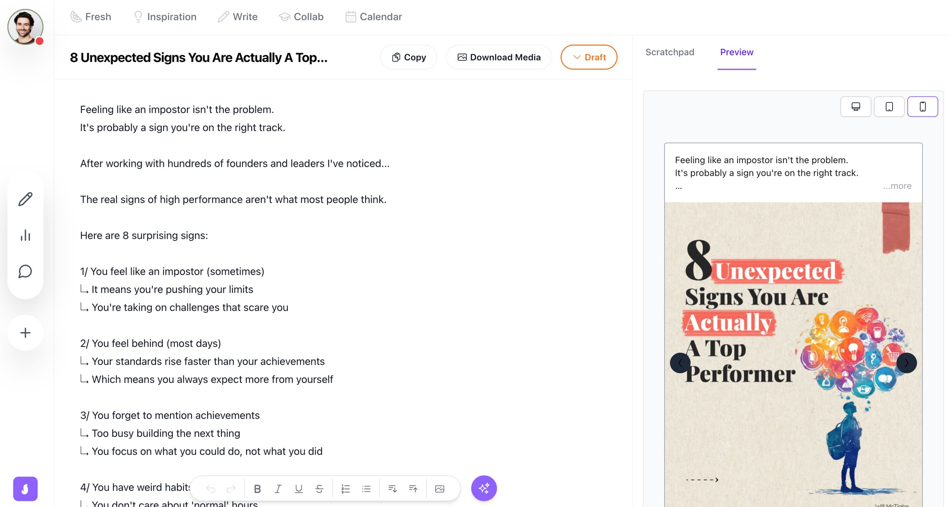The height and width of the screenshot is (507, 949).
Task: Open the analytics panel from the sidebar
Action: [25, 235]
